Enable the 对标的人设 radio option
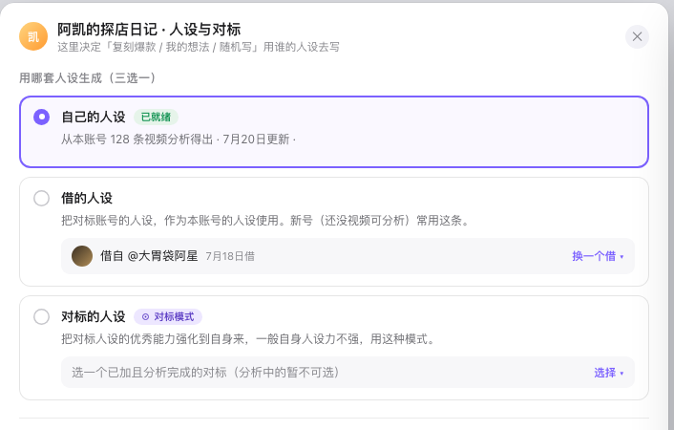The width and height of the screenshot is (674, 430). (x=42, y=317)
